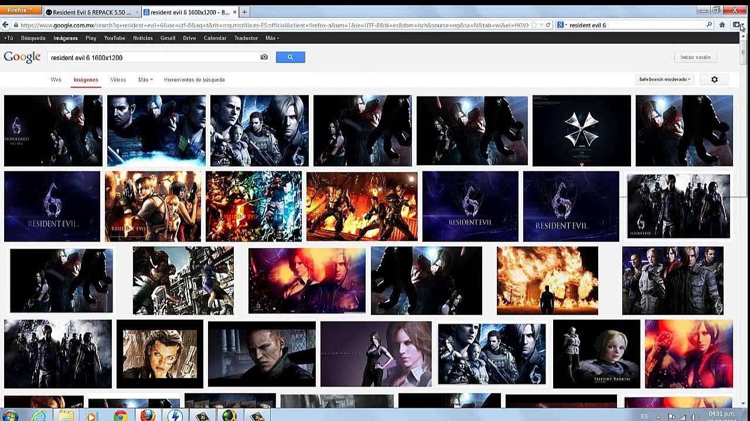Open the Biohazard 6 logo thumbnail

pos(53,131)
